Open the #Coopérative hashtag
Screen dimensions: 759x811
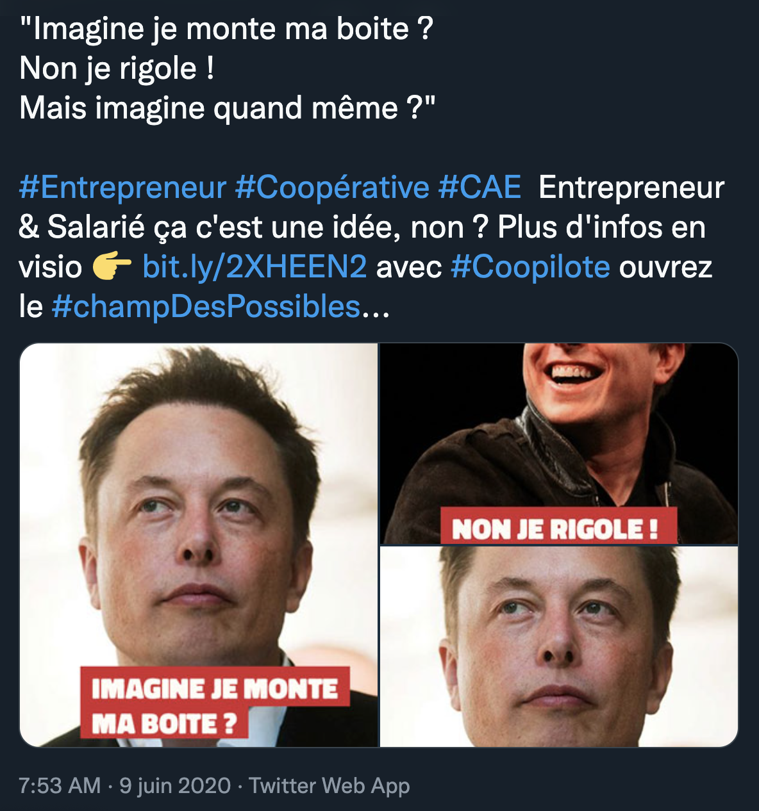pos(332,188)
